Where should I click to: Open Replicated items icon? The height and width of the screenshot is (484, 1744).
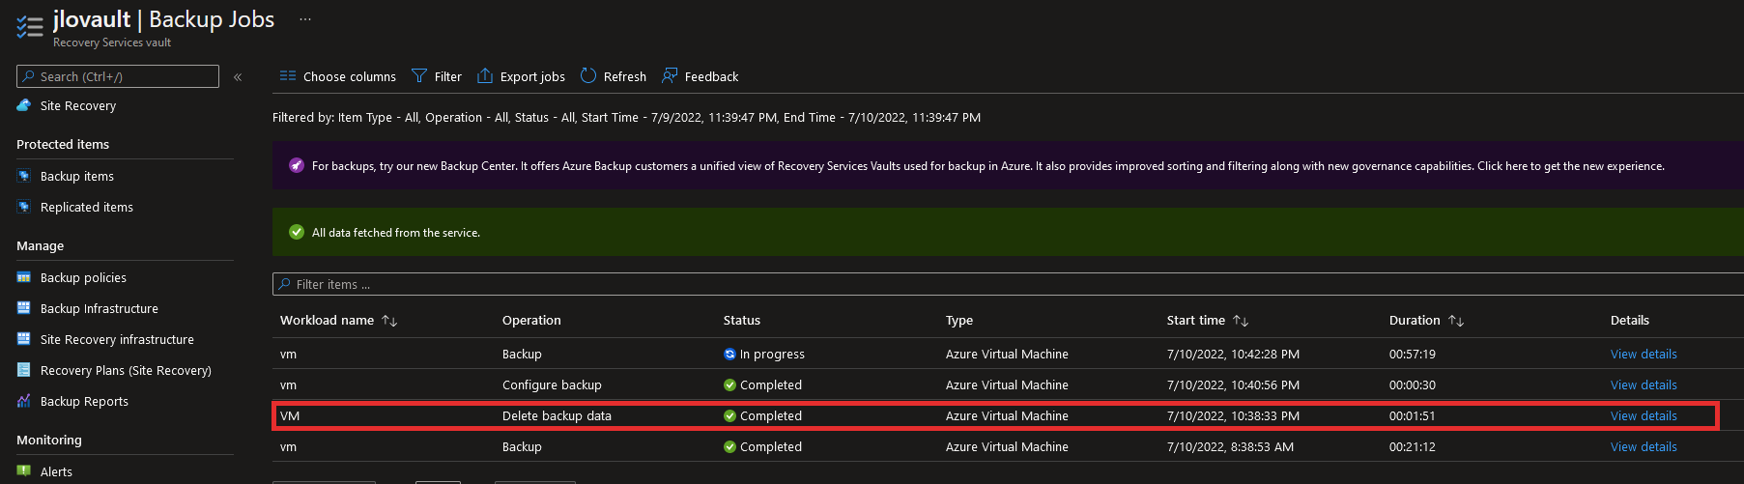pos(24,207)
